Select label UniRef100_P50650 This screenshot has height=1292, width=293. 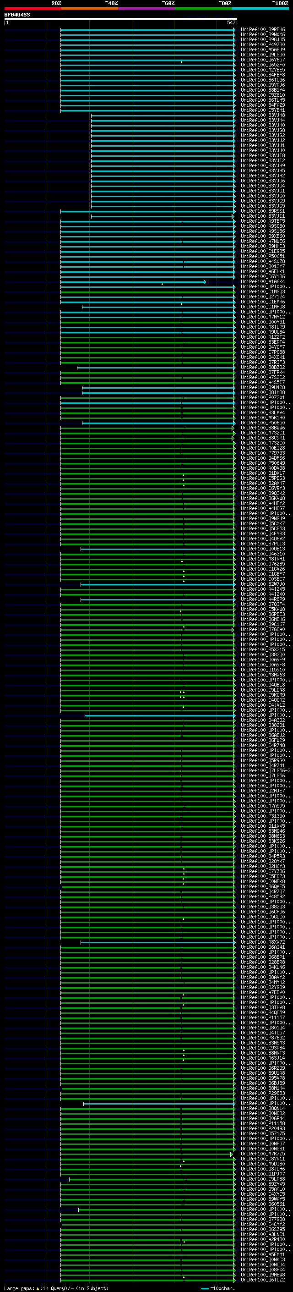coord(263,423)
